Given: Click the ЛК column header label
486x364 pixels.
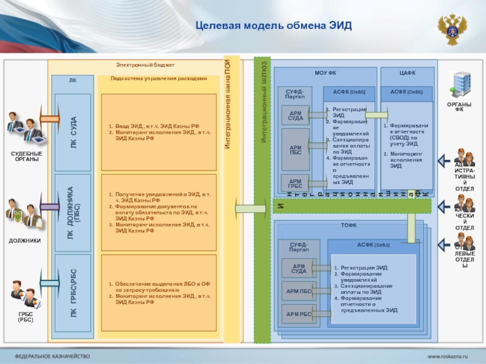Looking at the screenshot, I should pyautogui.click(x=72, y=80).
